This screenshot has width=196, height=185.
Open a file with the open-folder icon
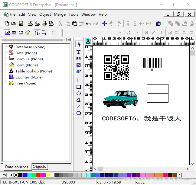(x=14, y=23)
